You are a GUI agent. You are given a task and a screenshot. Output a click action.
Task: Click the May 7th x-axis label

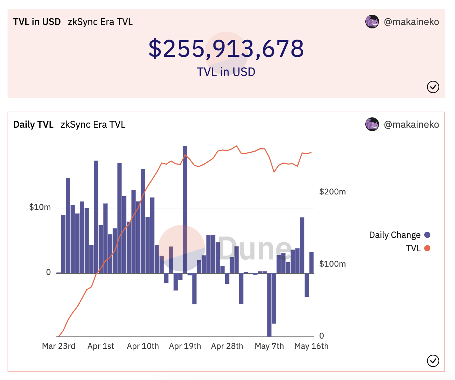pos(269,346)
